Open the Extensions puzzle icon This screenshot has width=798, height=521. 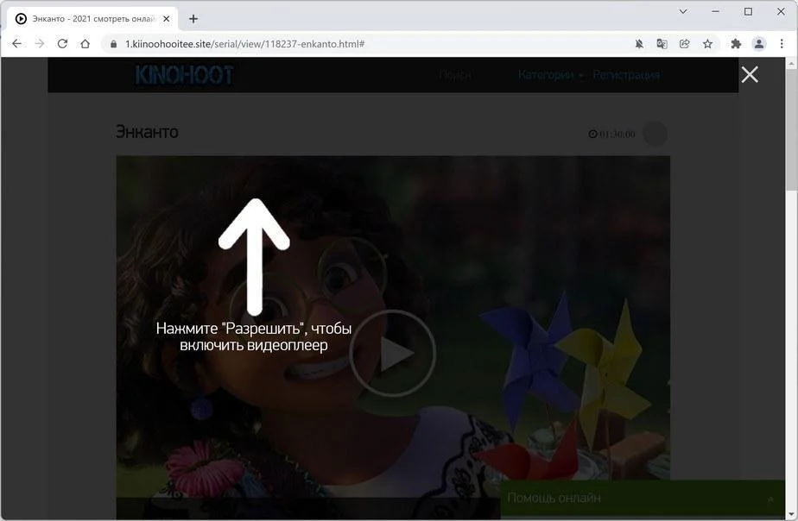coord(736,44)
